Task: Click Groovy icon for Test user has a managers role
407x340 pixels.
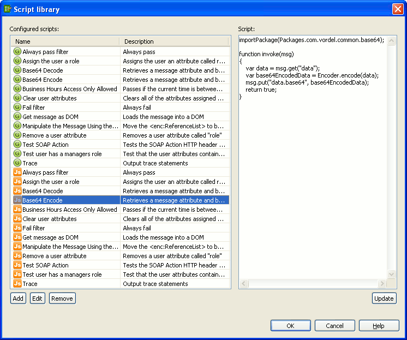Action: [17, 153]
